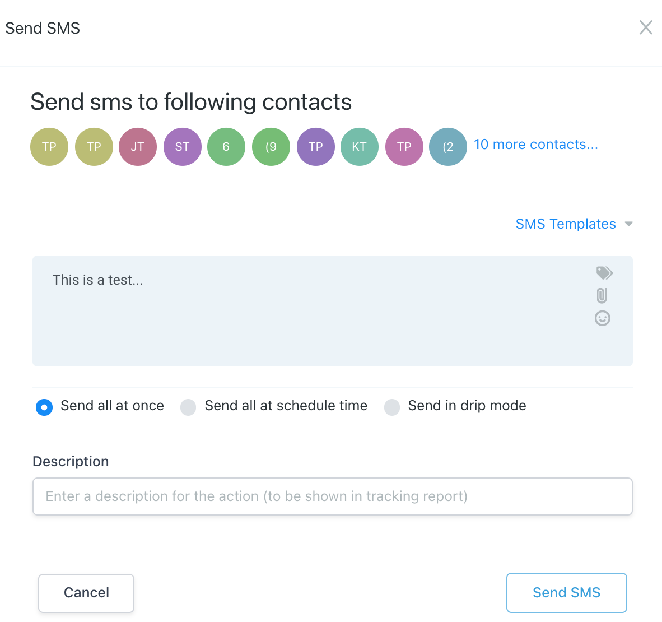This screenshot has width=662, height=622.
Task: Select "Send all at once" radio option
Action: [44, 407]
